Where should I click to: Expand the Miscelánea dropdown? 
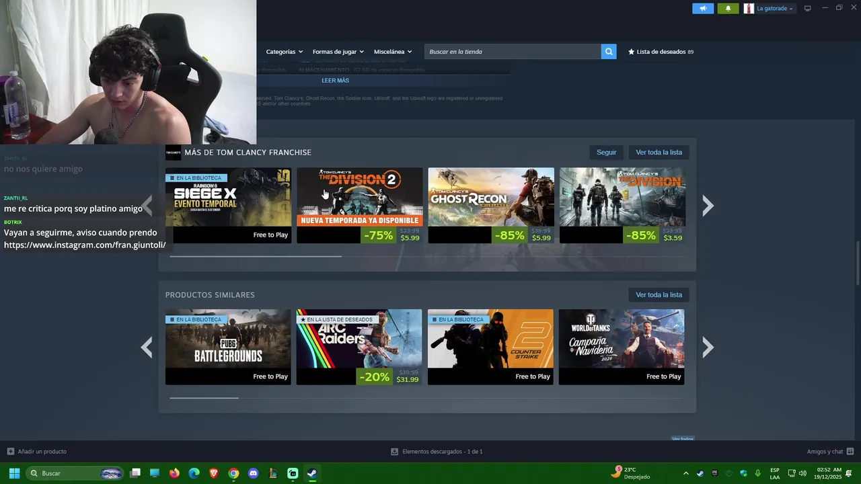(393, 52)
